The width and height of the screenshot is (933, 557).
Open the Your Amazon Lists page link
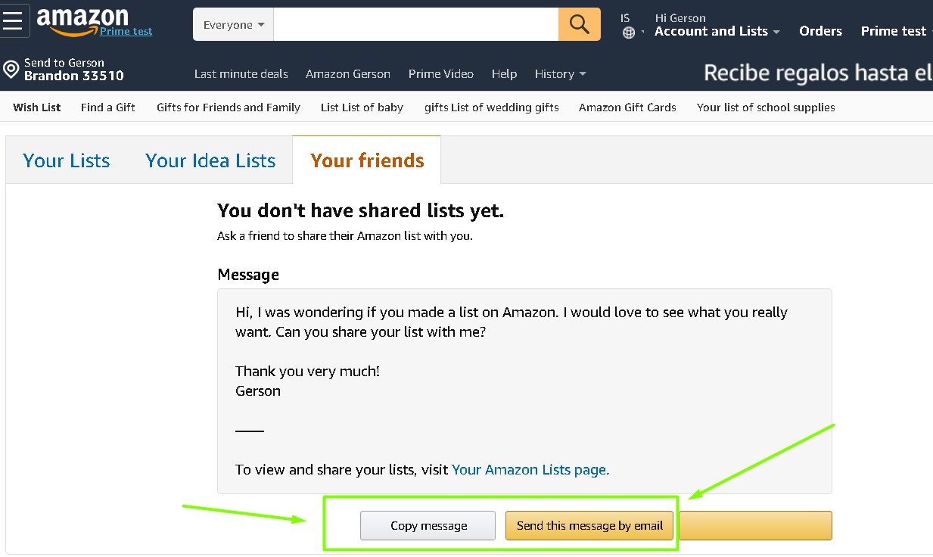coord(530,469)
